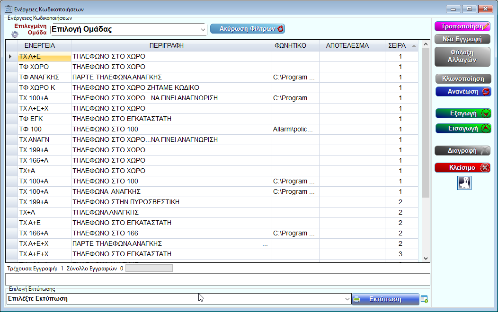498x312 pixels.
Task: Click Ακύρωση Φίλτρων to clear filters
Action: tap(247, 29)
